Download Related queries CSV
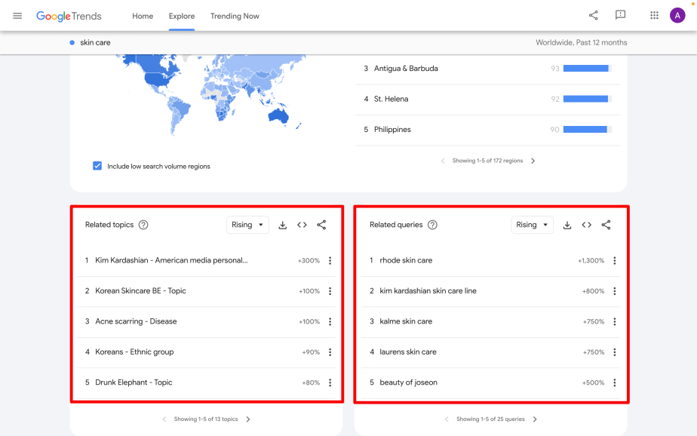This screenshot has height=436, width=697. click(567, 225)
